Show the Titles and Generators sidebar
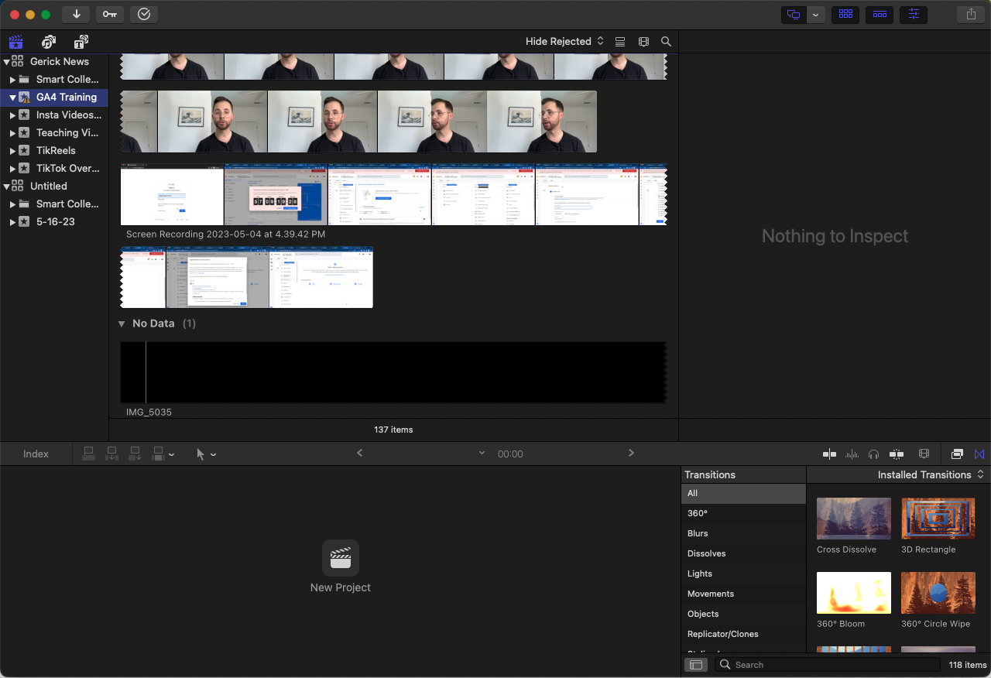 [81, 42]
